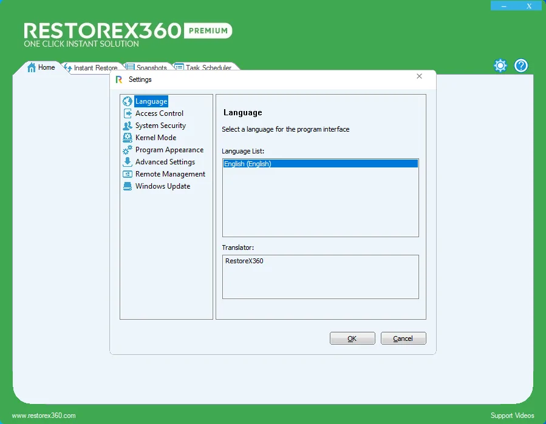Select Language in the settings list

click(151, 101)
